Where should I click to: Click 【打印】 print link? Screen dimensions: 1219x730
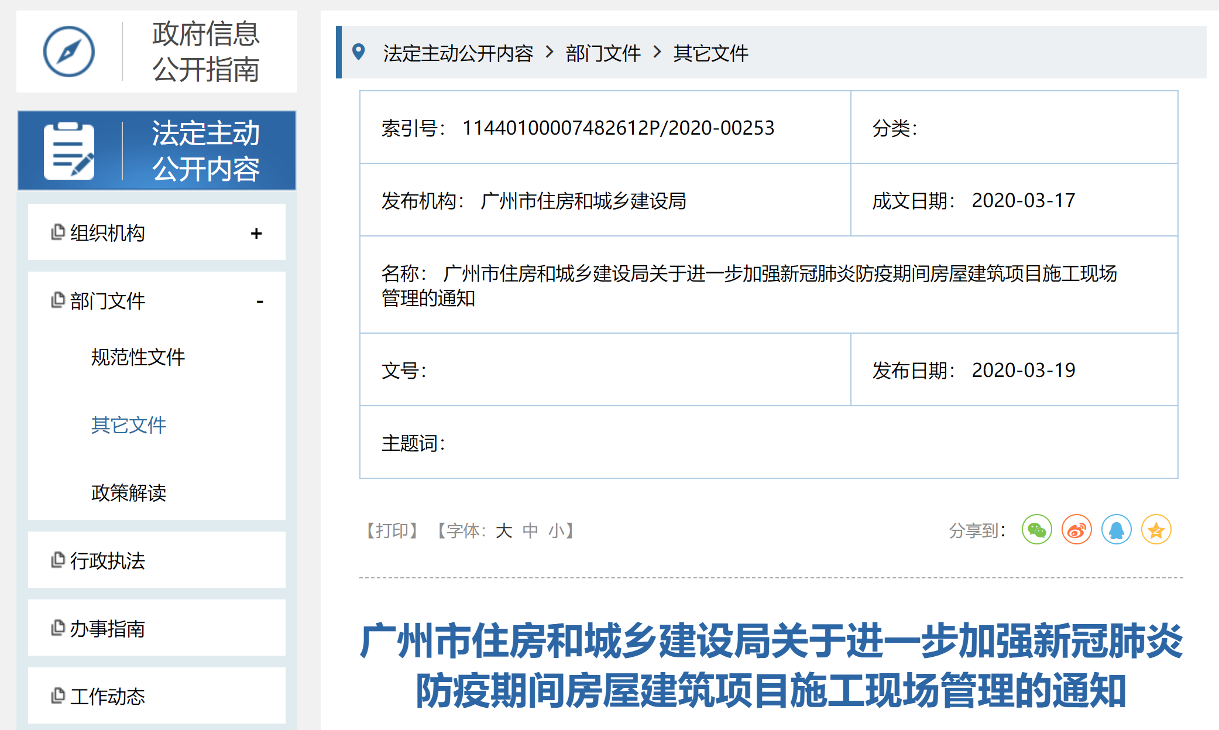(x=392, y=531)
